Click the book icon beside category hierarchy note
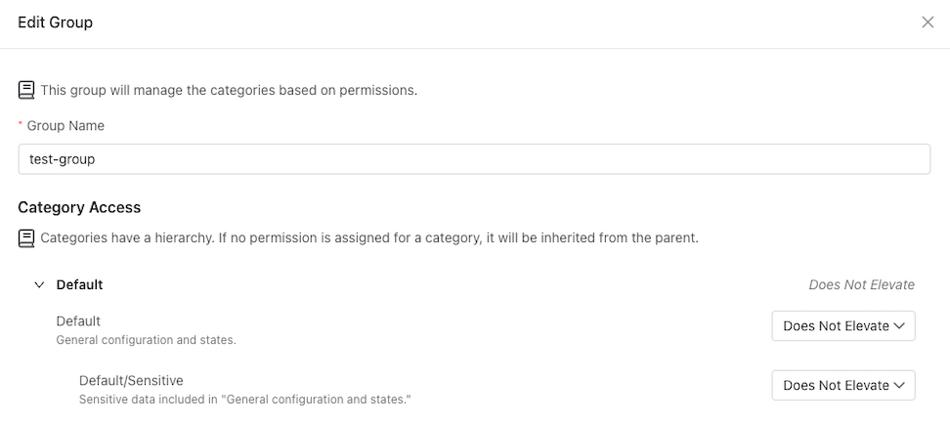The image size is (950, 423). point(26,238)
